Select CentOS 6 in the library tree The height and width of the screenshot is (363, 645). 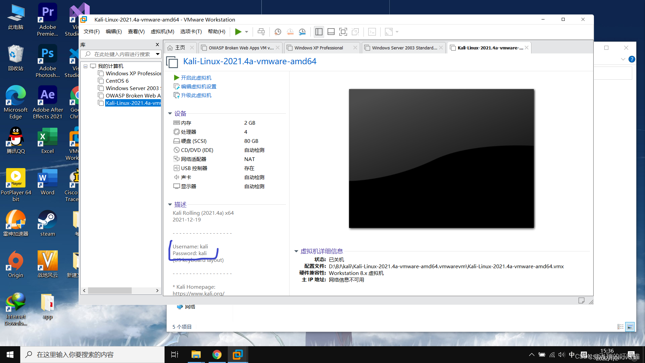coord(117,81)
